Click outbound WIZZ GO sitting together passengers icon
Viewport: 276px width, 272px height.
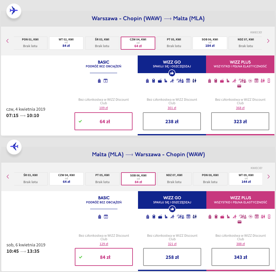click(x=194, y=81)
